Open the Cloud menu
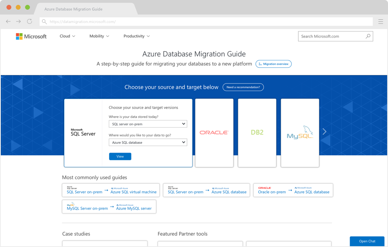Screen dimensions: 388x247 click(67, 36)
